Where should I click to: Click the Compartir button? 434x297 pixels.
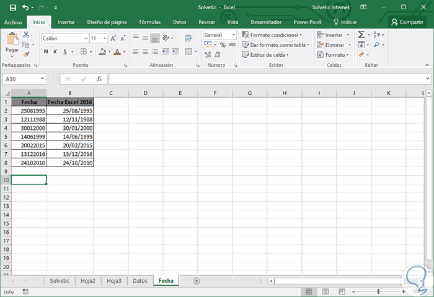(407, 22)
